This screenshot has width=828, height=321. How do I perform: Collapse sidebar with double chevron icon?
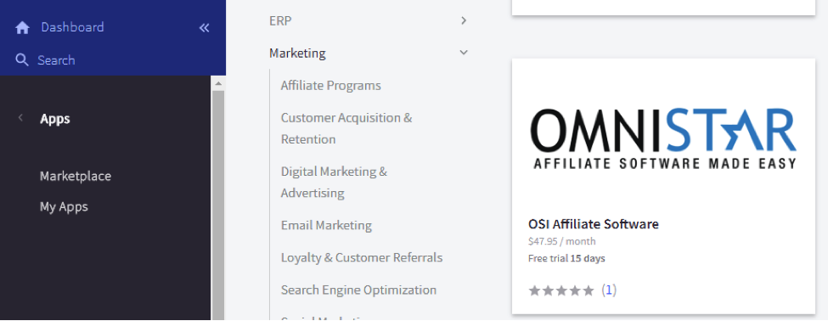[x=205, y=28]
